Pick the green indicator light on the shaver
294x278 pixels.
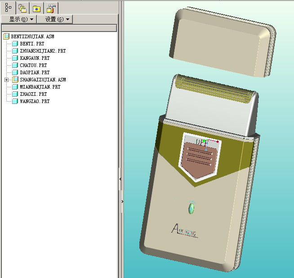pos(192,208)
